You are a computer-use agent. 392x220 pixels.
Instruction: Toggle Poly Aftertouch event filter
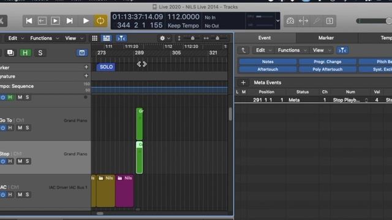pyautogui.click(x=328, y=69)
